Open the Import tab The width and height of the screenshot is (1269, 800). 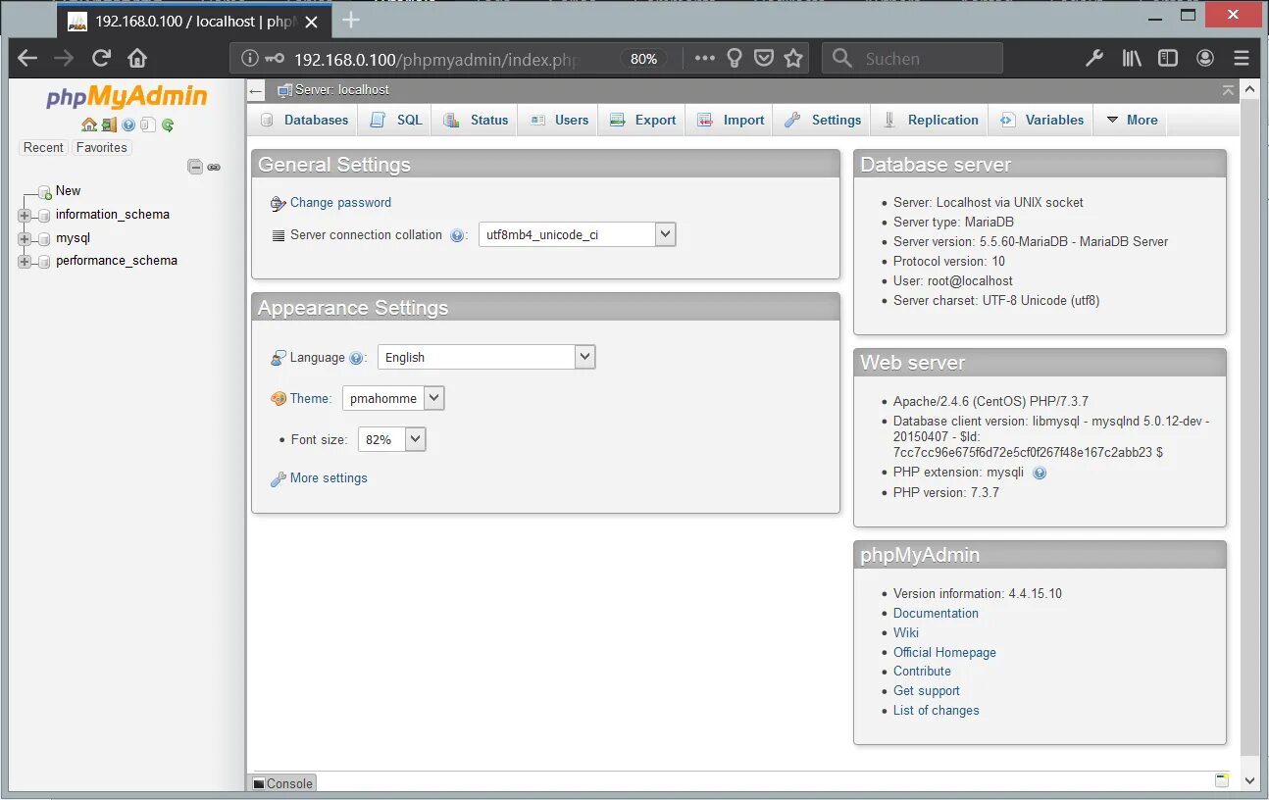point(731,120)
